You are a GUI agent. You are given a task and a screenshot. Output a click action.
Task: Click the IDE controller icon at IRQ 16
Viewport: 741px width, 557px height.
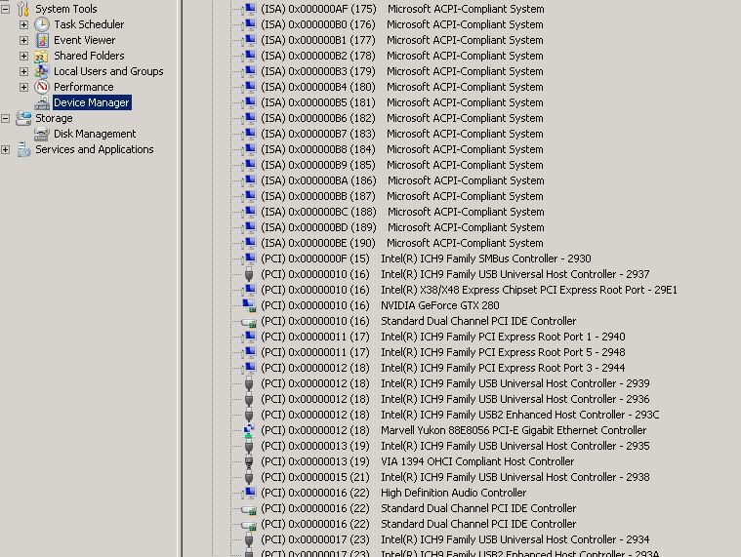click(249, 322)
